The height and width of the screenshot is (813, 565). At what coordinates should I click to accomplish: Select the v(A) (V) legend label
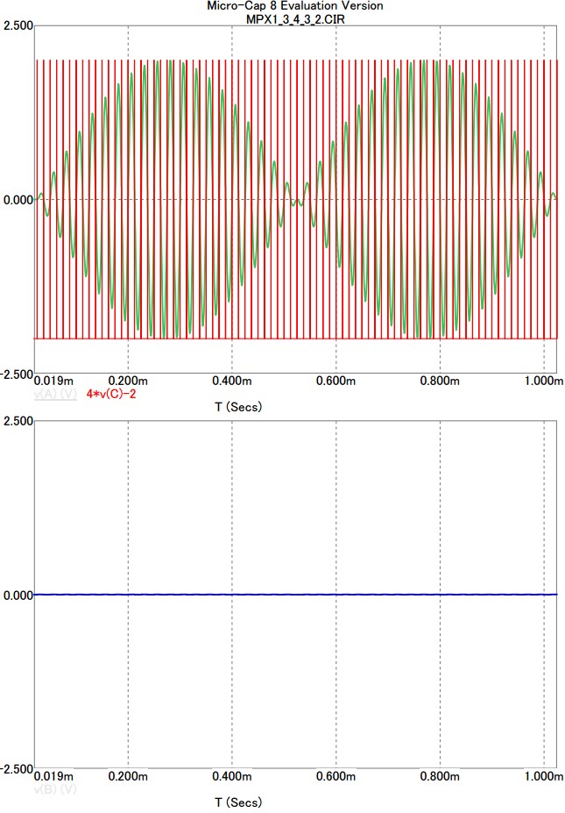57,395
